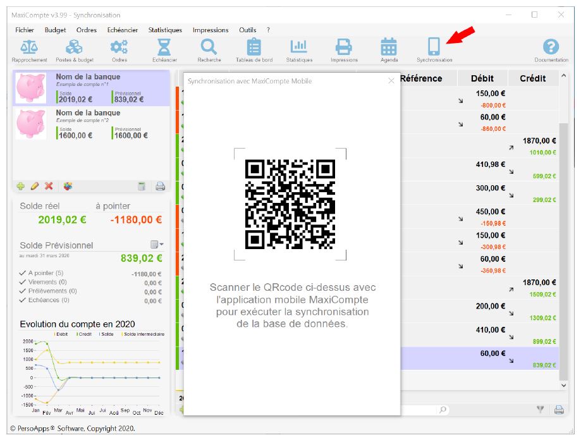Select the 410,98 € debit cell
Viewport: 581px width, 440px height.
[491, 164]
